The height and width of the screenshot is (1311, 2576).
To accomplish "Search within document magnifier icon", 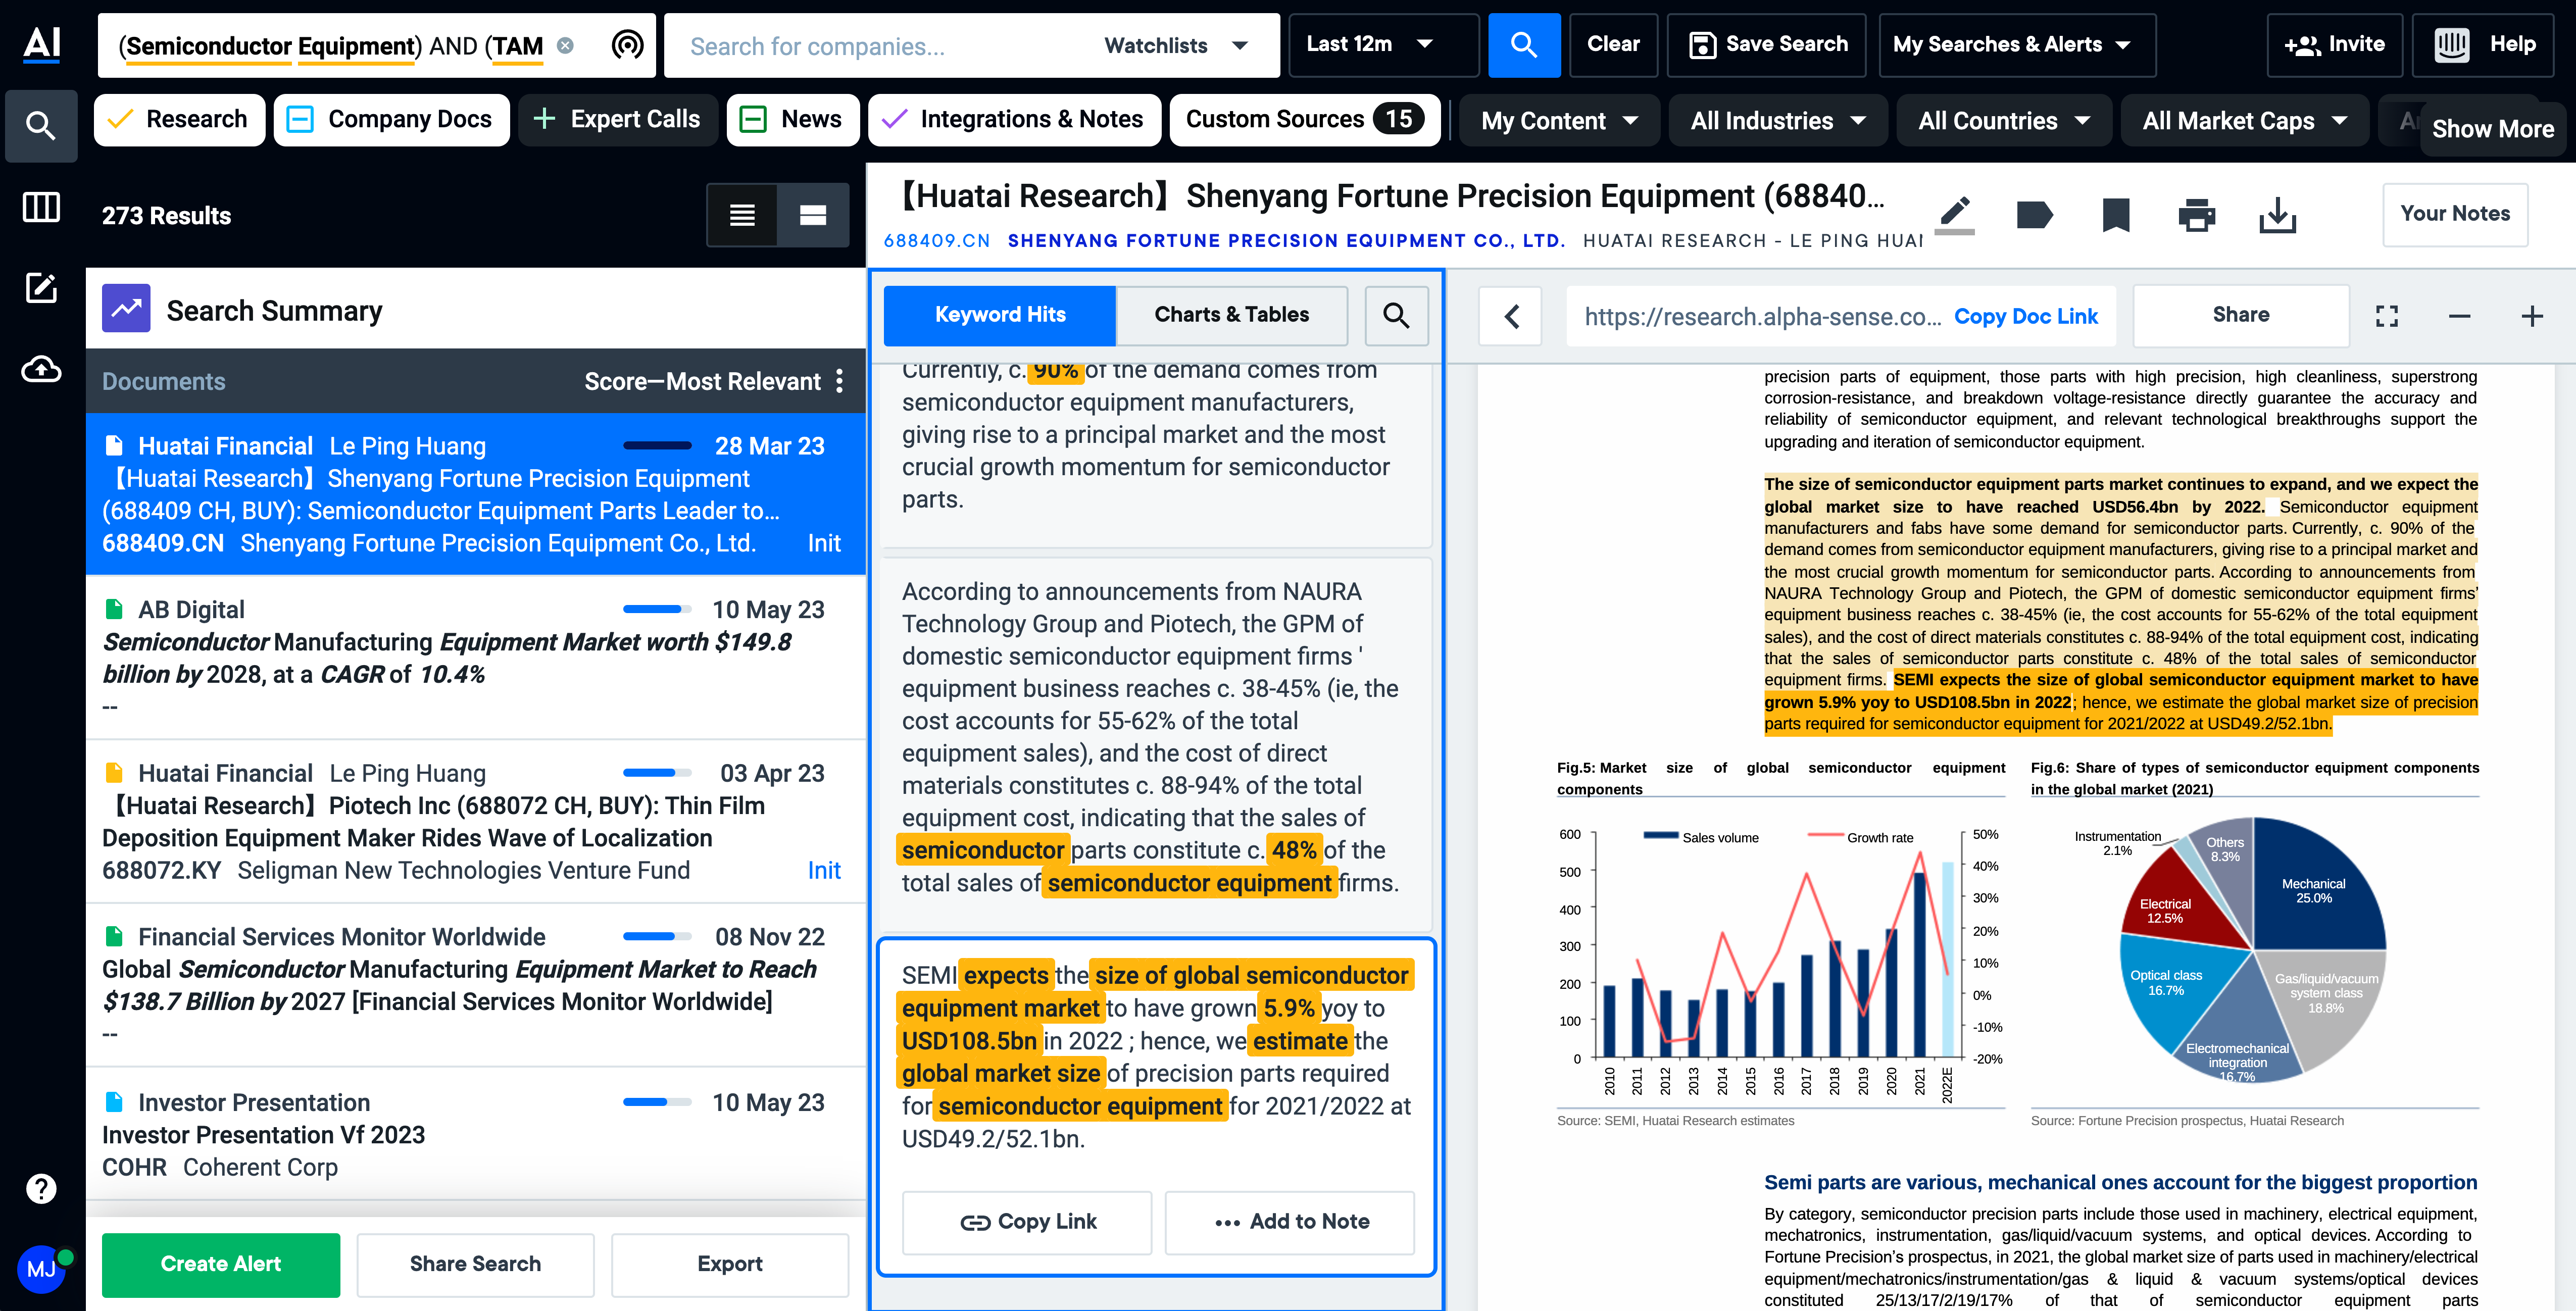I will [x=1396, y=315].
